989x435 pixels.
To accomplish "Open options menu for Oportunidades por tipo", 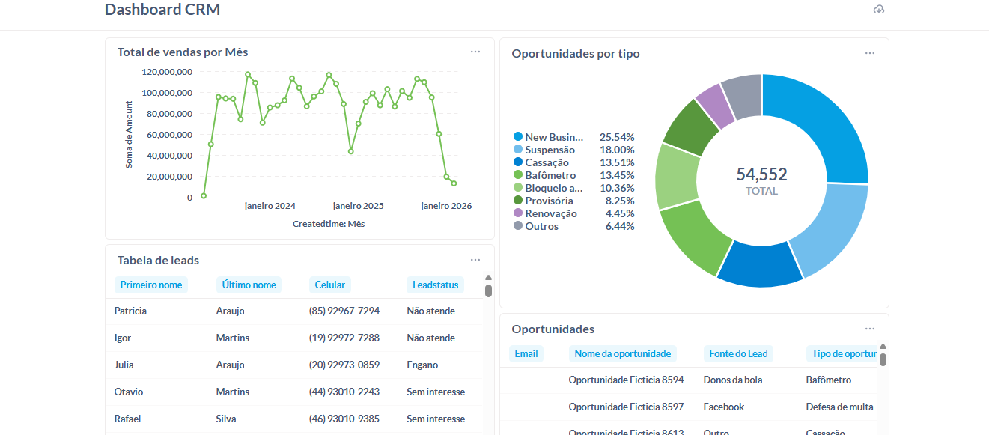I will pos(870,53).
